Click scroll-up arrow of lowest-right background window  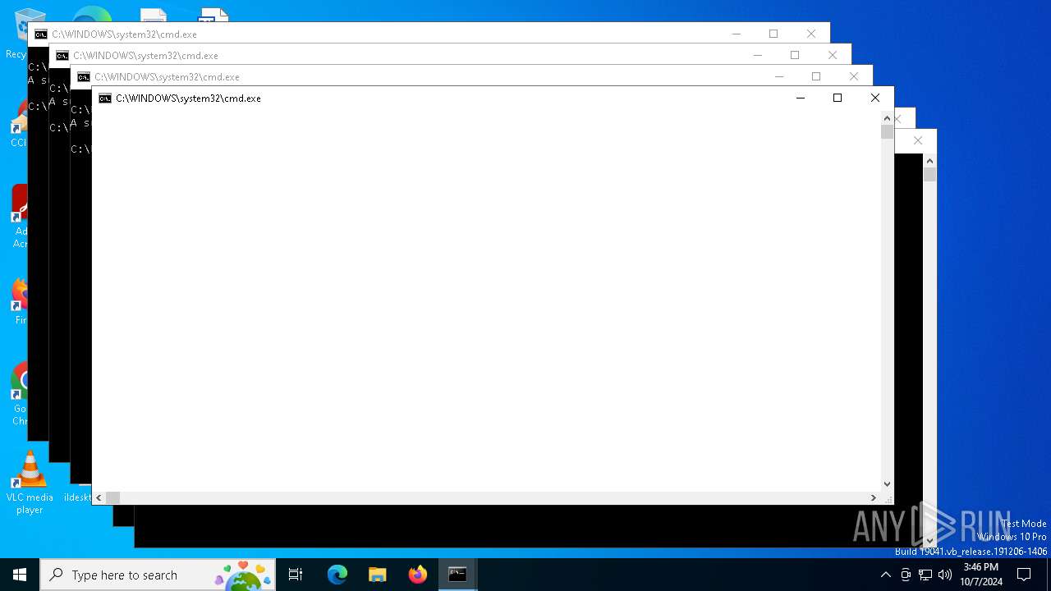[929, 160]
